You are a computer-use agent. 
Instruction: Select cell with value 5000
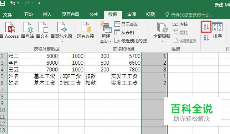tap(46, 56)
